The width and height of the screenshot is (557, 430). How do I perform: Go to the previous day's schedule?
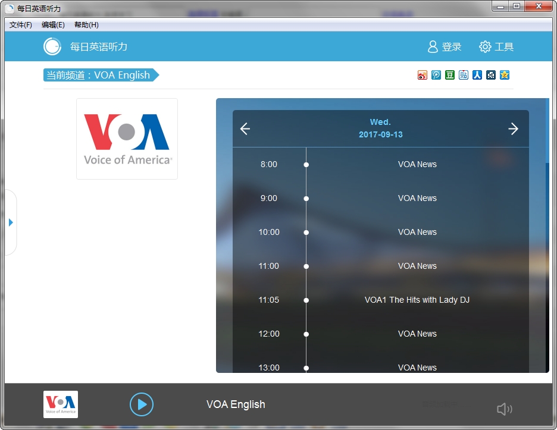tap(245, 128)
